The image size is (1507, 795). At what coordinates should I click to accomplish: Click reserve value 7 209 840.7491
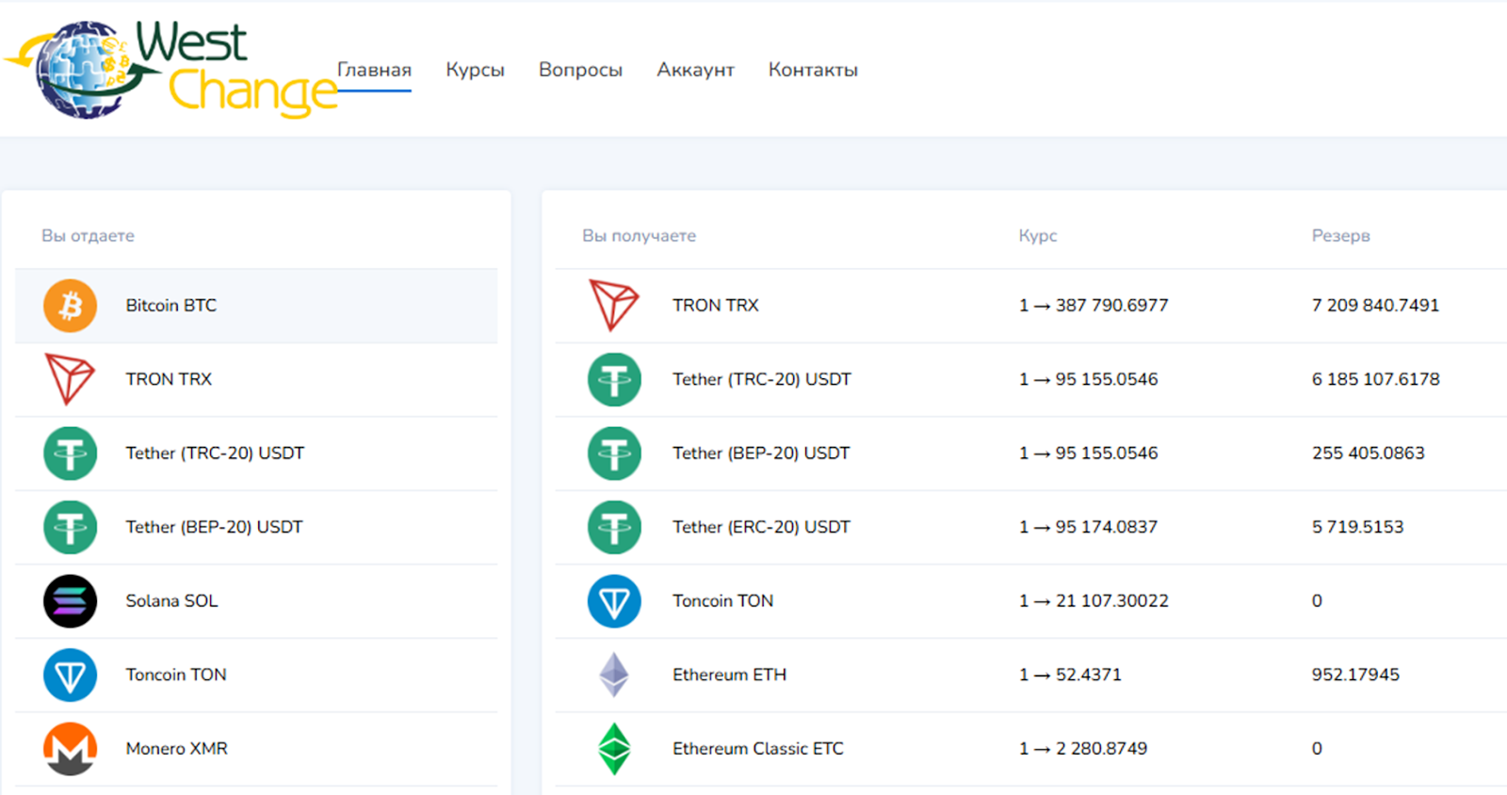coord(1375,306)
